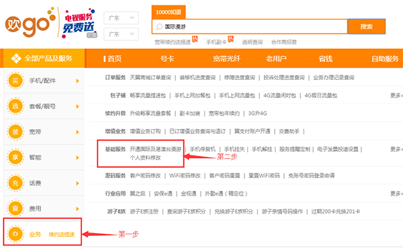Click the 查 icon for 费用
This screenshot has height=250, width=403.
click(15, 208)
